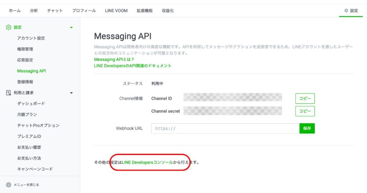Click the Webhook URL label
This screenshot has width=367, height=193.
click(x=129, y=128)
